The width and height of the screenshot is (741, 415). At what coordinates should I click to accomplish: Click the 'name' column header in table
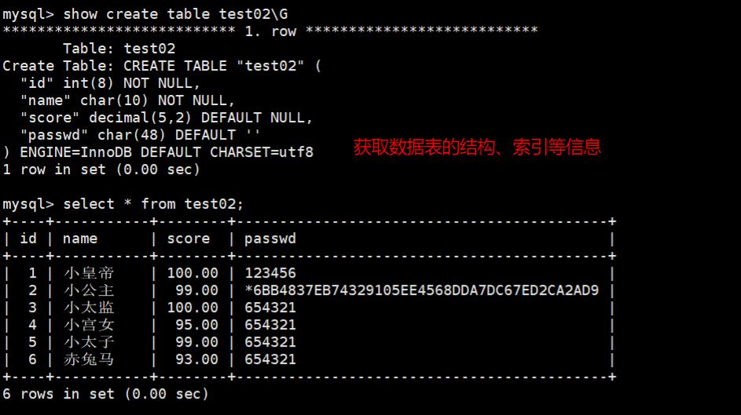(80, 238)
